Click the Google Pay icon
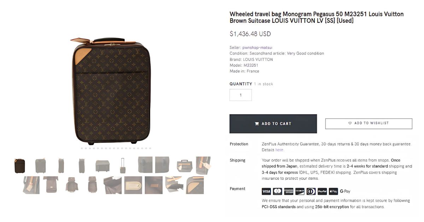This screenshot has height=222, width=424. tap(345, 191)
